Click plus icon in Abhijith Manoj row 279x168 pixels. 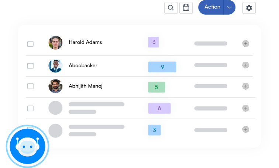pos(245,86)
